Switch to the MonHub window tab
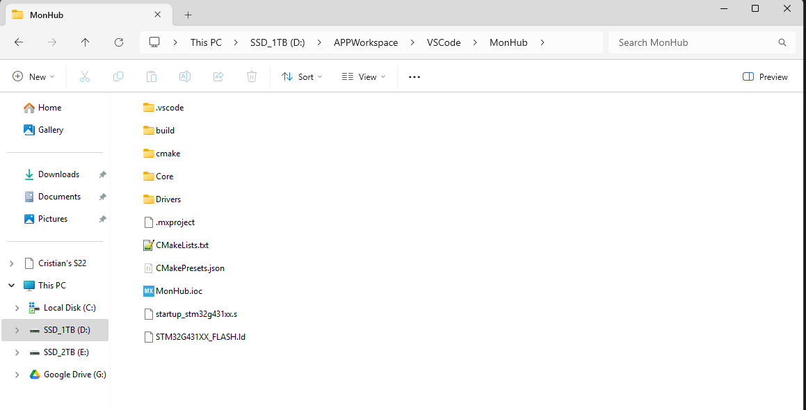Viewport: 806px width, 410px height. (x=76, y=15)
